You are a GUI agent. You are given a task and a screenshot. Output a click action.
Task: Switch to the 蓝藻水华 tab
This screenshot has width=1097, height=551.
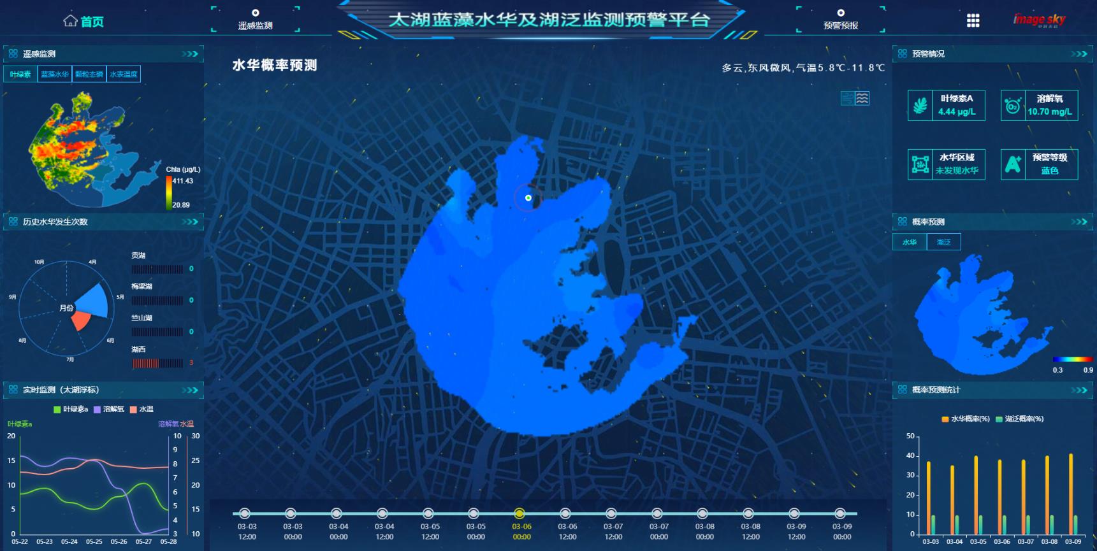[x=55, y=75]
